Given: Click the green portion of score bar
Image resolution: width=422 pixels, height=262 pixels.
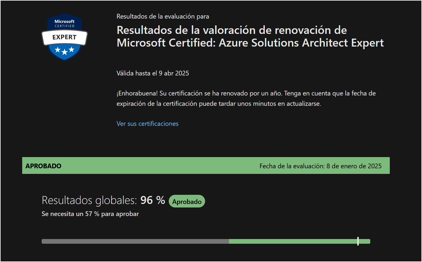Looking at the screenshot, I should click(x=299, y=241).
